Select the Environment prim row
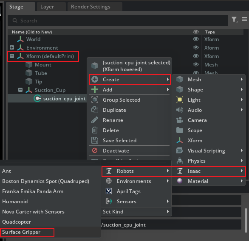This screenshot has width=249, height=241. click(x=42, y=47)
